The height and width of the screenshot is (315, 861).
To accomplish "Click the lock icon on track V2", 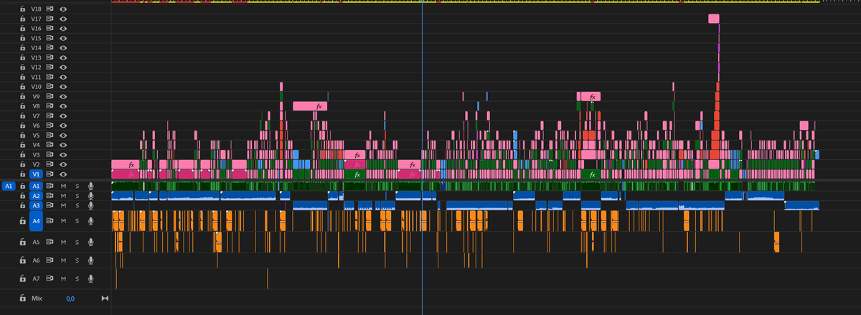I will pos(23,164).
